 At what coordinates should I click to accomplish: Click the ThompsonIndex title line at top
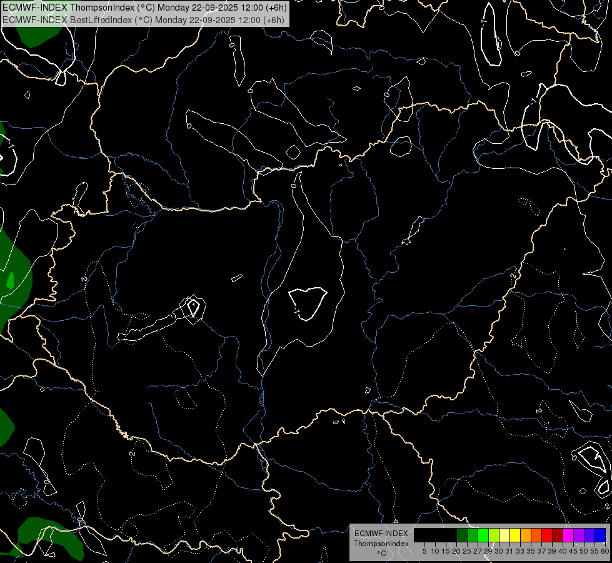pyautogui.click(x=144, y=7)
